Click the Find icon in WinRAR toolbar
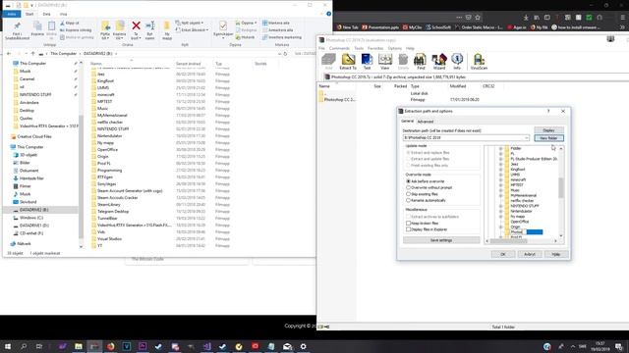Screen dimensions: 629x353 coord(420,61)
